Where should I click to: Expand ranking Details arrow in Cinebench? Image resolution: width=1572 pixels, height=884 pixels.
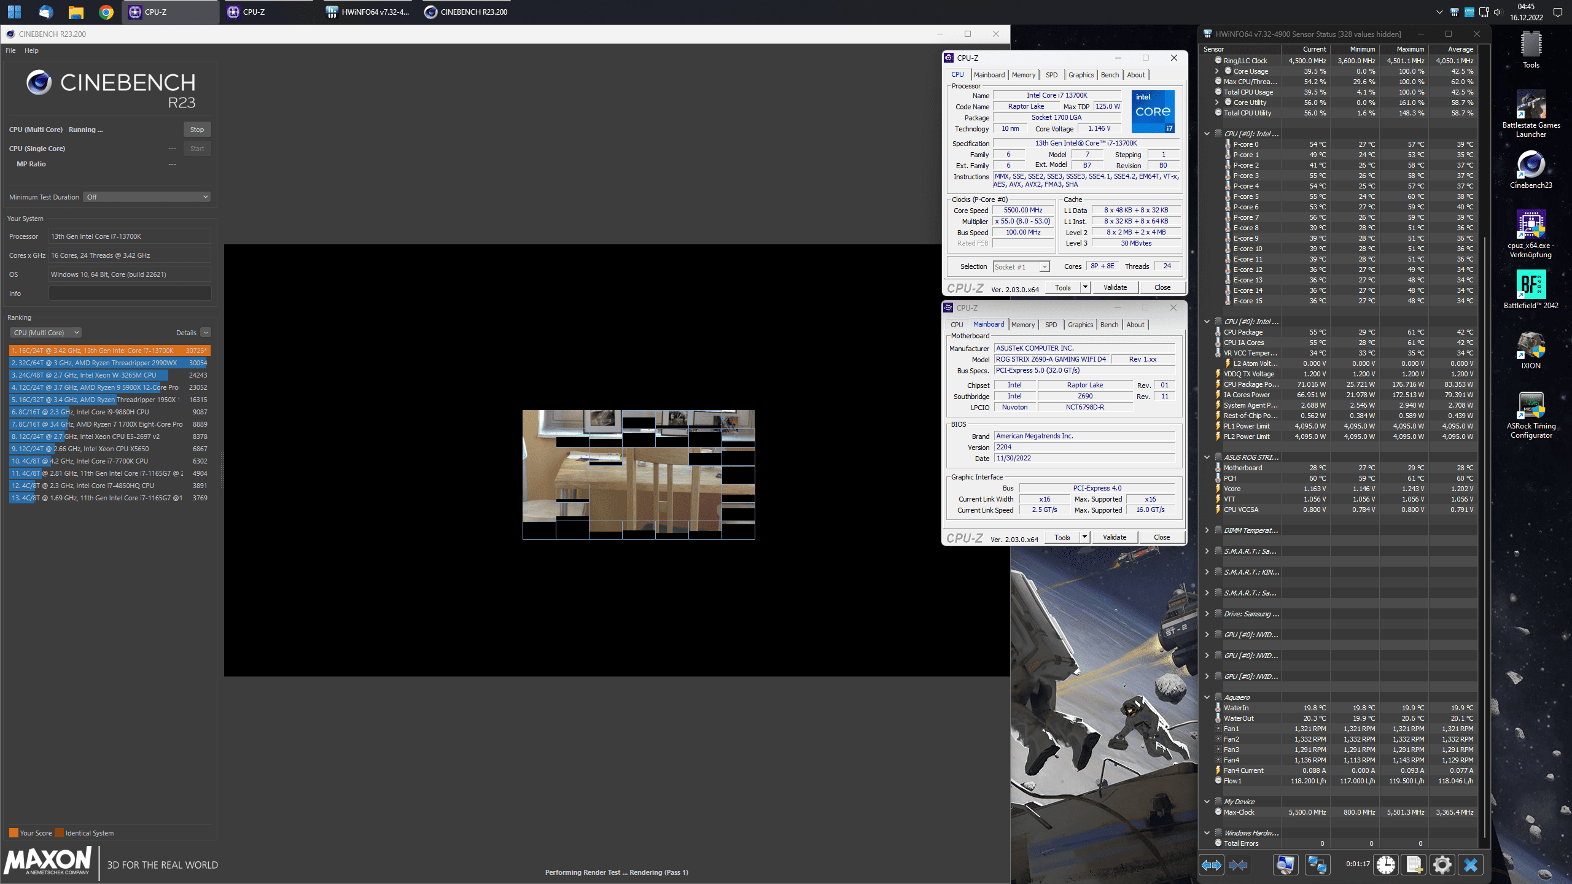tap(206, 333)
